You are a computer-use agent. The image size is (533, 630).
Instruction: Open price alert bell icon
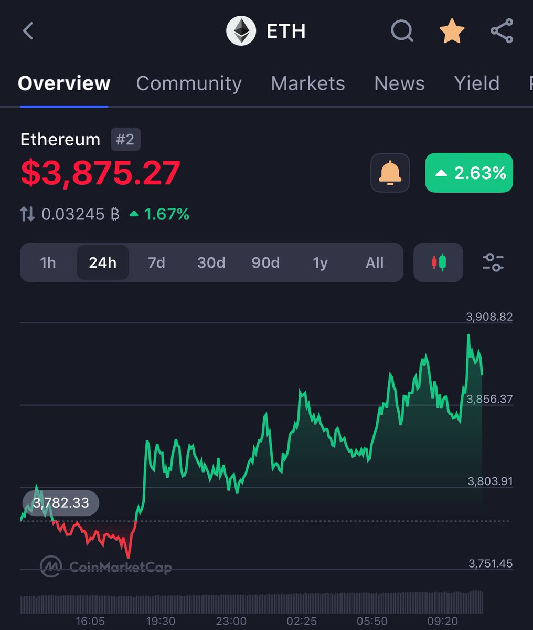coord(390,173)
